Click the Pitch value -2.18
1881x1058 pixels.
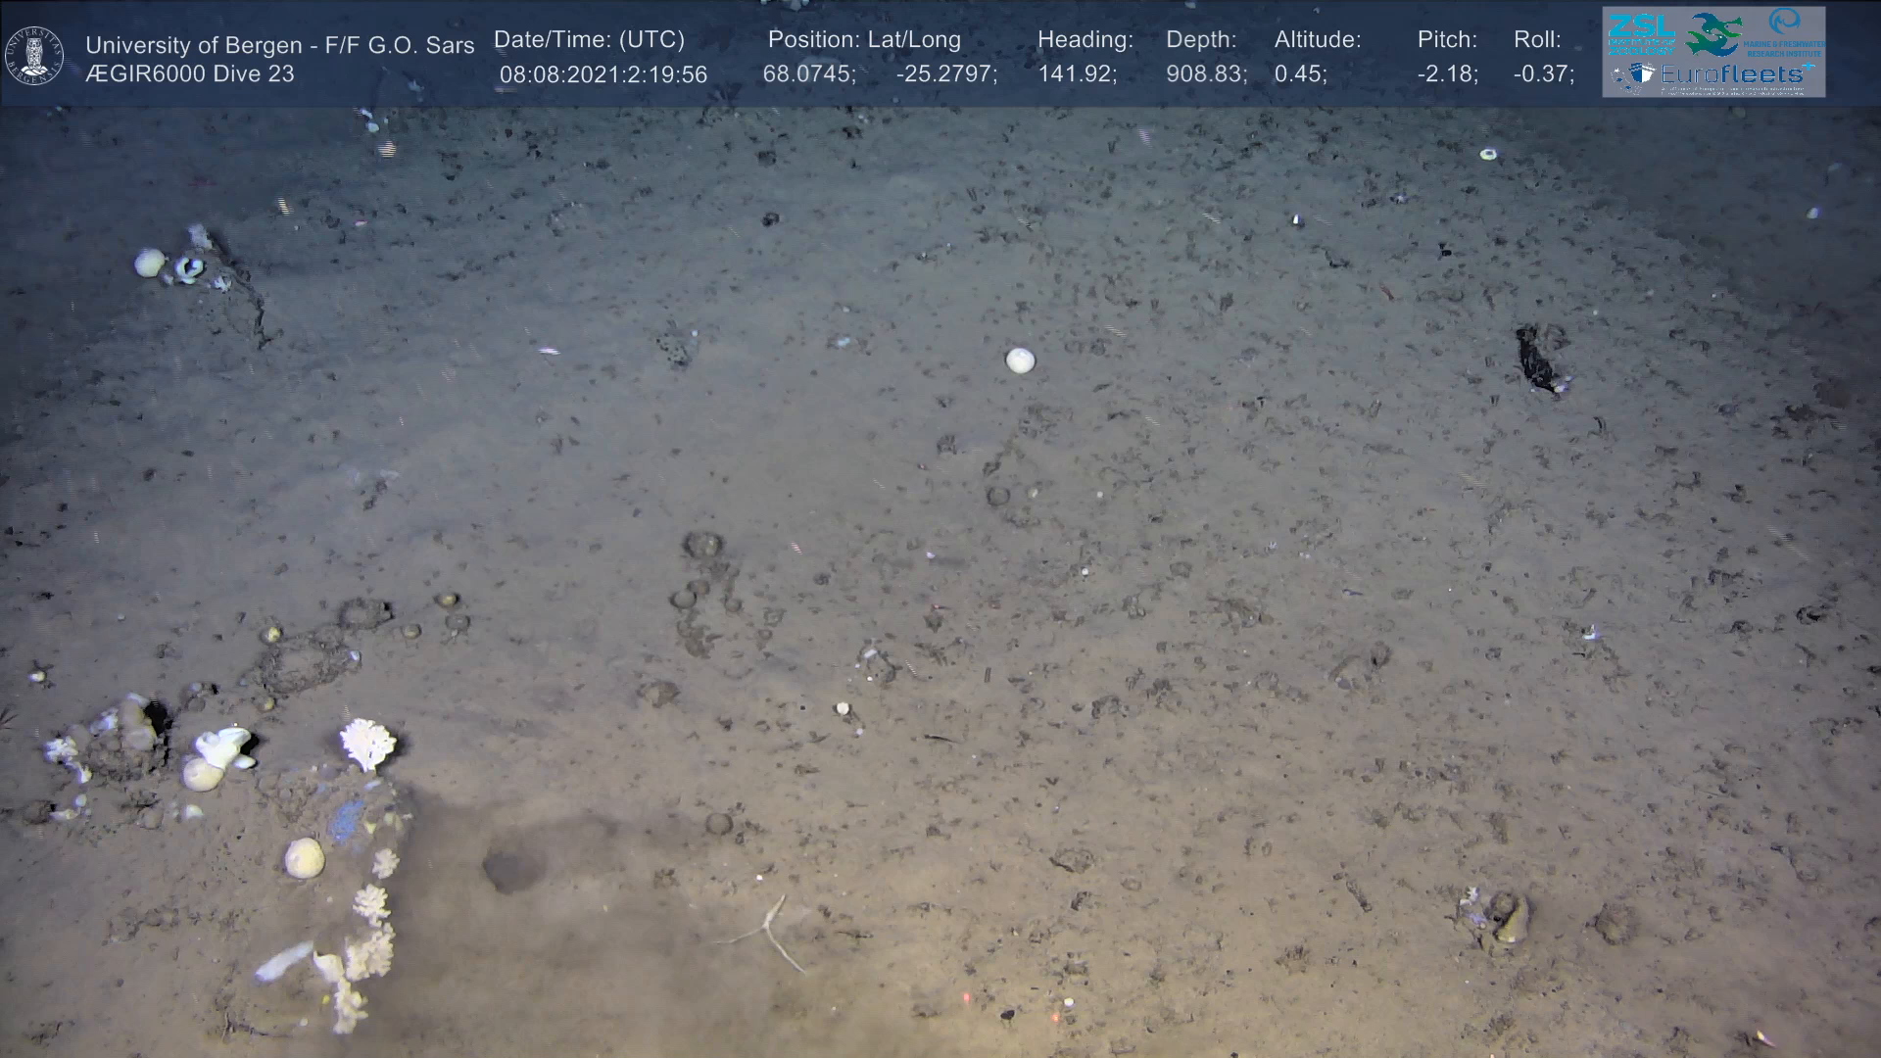coord(1447,74)
